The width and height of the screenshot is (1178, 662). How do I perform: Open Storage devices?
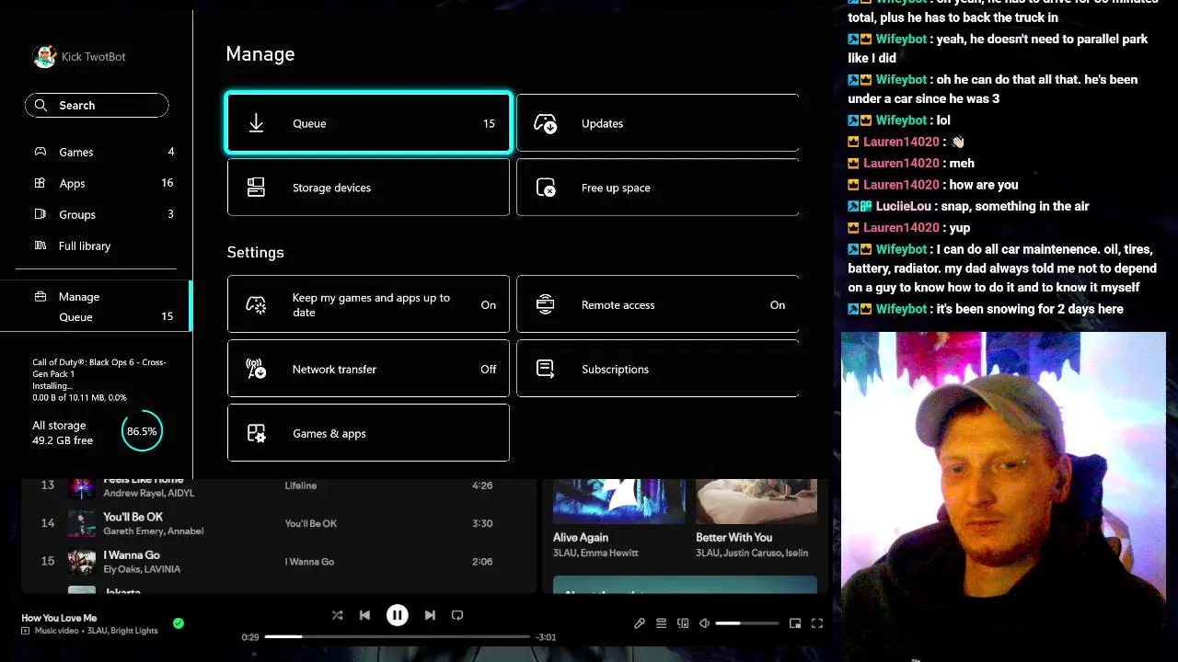368,188
